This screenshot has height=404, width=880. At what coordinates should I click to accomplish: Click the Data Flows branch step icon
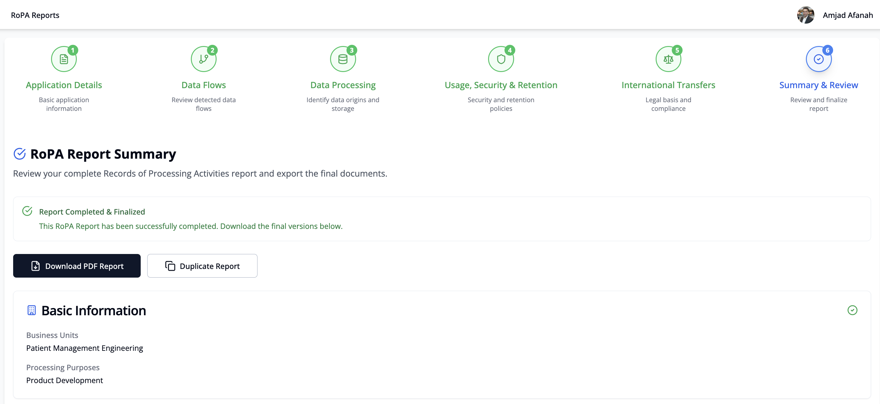pyautogui.click(x=204, y=59)
